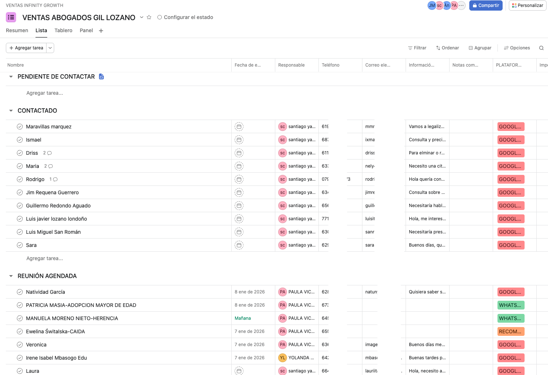Mark Maravillas marquez task complete

click(x=20, y=127)
